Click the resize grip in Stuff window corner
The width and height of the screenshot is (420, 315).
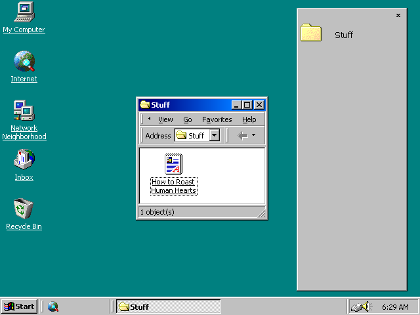[261, 213]
